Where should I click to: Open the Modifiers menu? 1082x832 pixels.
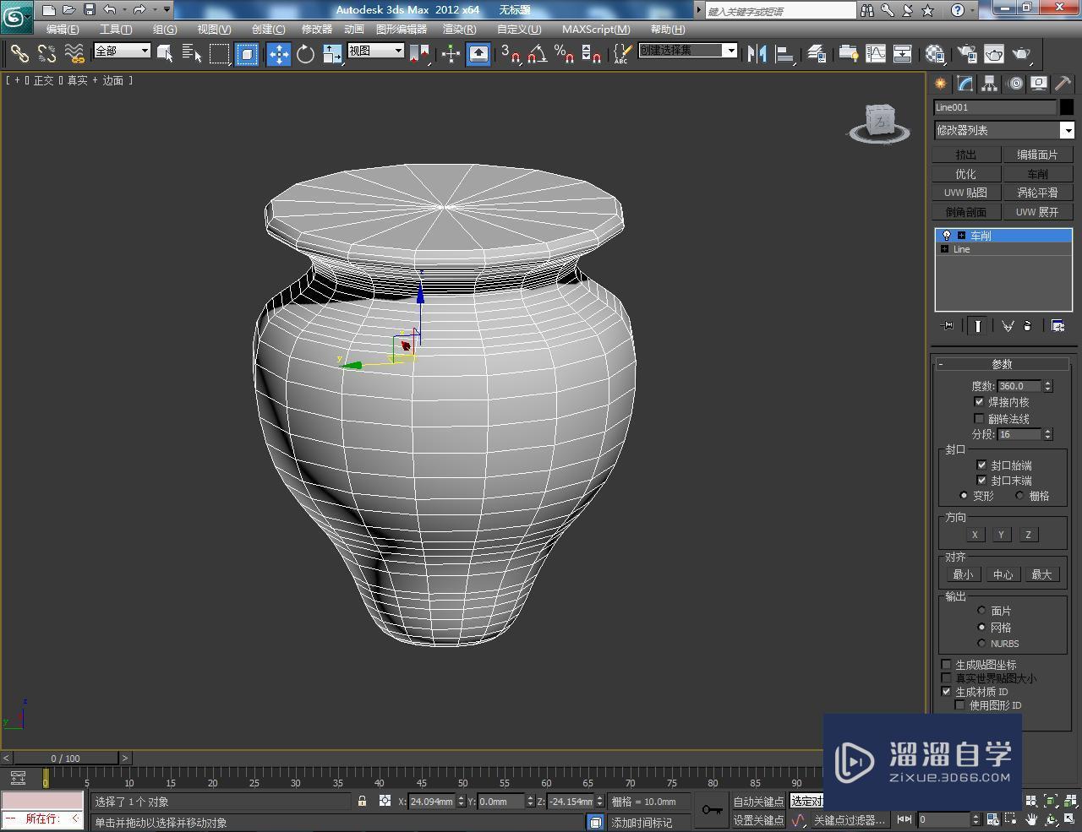coord(317,29)
